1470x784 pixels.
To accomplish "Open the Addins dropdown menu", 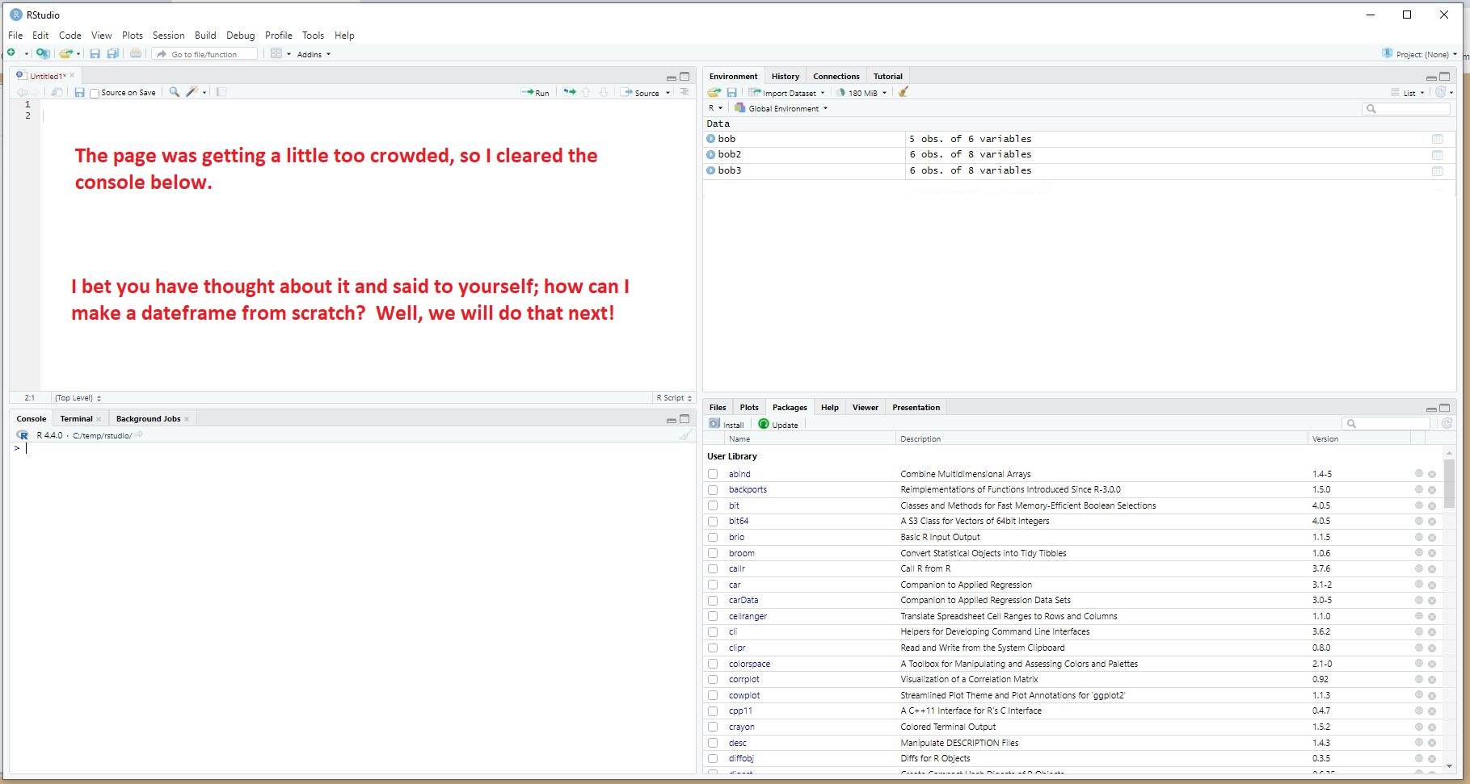I will coord(314,55).
